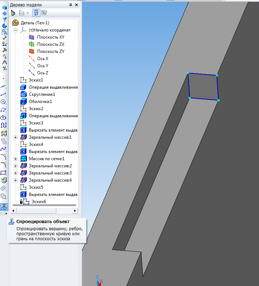Click the plus-minus slash toolbar icon
259x286 pixels.
4,68
